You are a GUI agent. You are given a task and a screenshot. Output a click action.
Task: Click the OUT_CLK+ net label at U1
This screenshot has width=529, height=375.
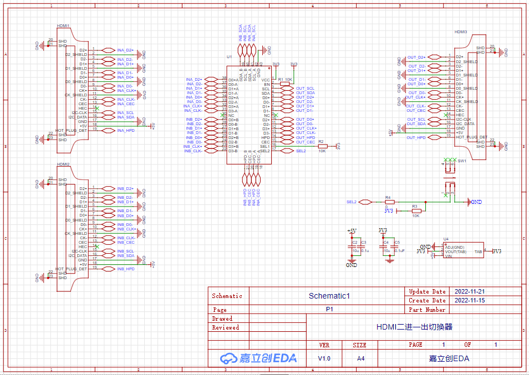coord(306,129)
